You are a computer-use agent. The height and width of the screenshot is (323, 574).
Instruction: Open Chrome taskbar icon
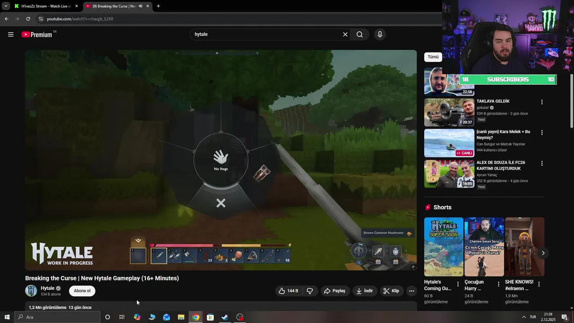point(196,317)
